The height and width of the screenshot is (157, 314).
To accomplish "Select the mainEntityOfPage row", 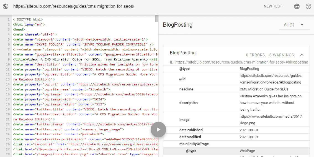I will coord(236,144).
